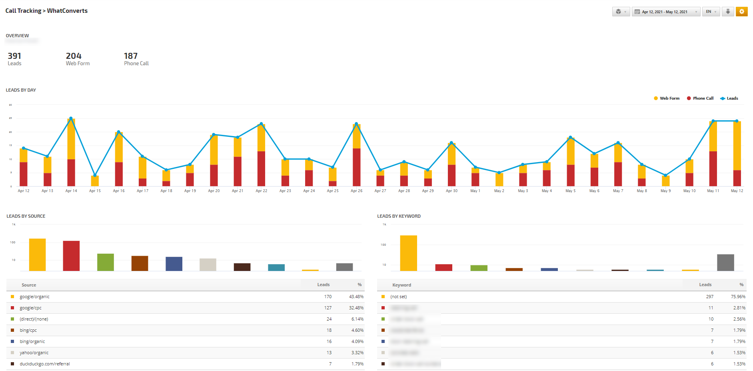Click the download arrow export icon
Screen dimensions: 753x371
click(728, 12)
